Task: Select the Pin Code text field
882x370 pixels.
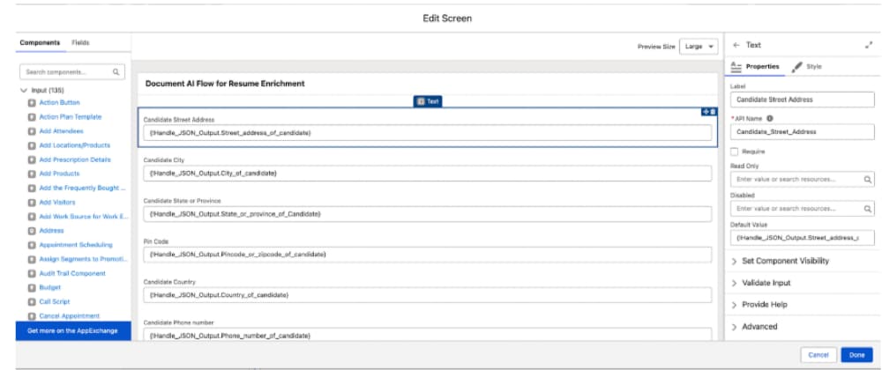Action: click(x=428, y=255)
